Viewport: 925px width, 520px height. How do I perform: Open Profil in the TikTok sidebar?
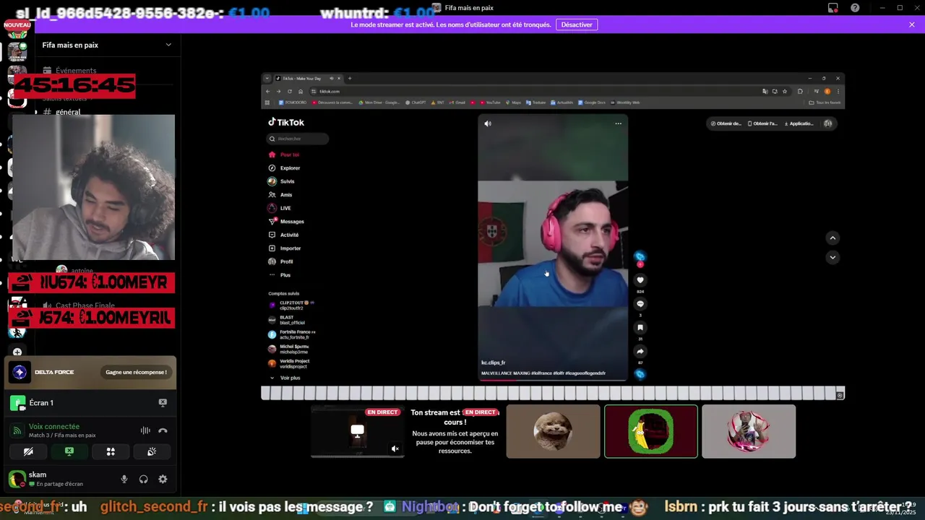281,261
